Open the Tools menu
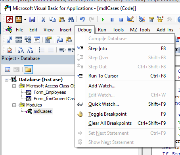This screenshot has width=180, height=155. (x=118, y=30)
